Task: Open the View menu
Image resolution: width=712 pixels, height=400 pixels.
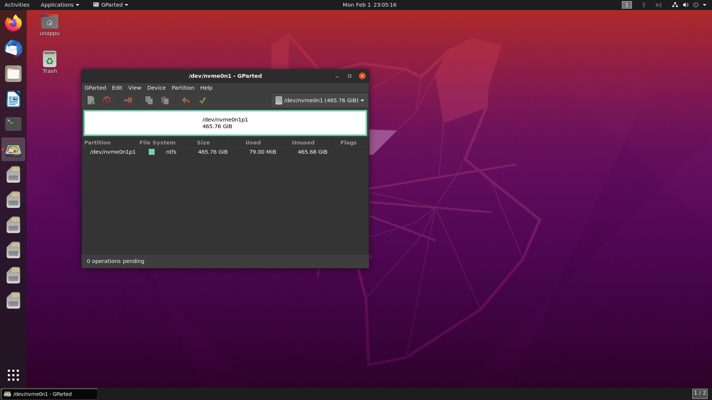Action: click(135, 88)
